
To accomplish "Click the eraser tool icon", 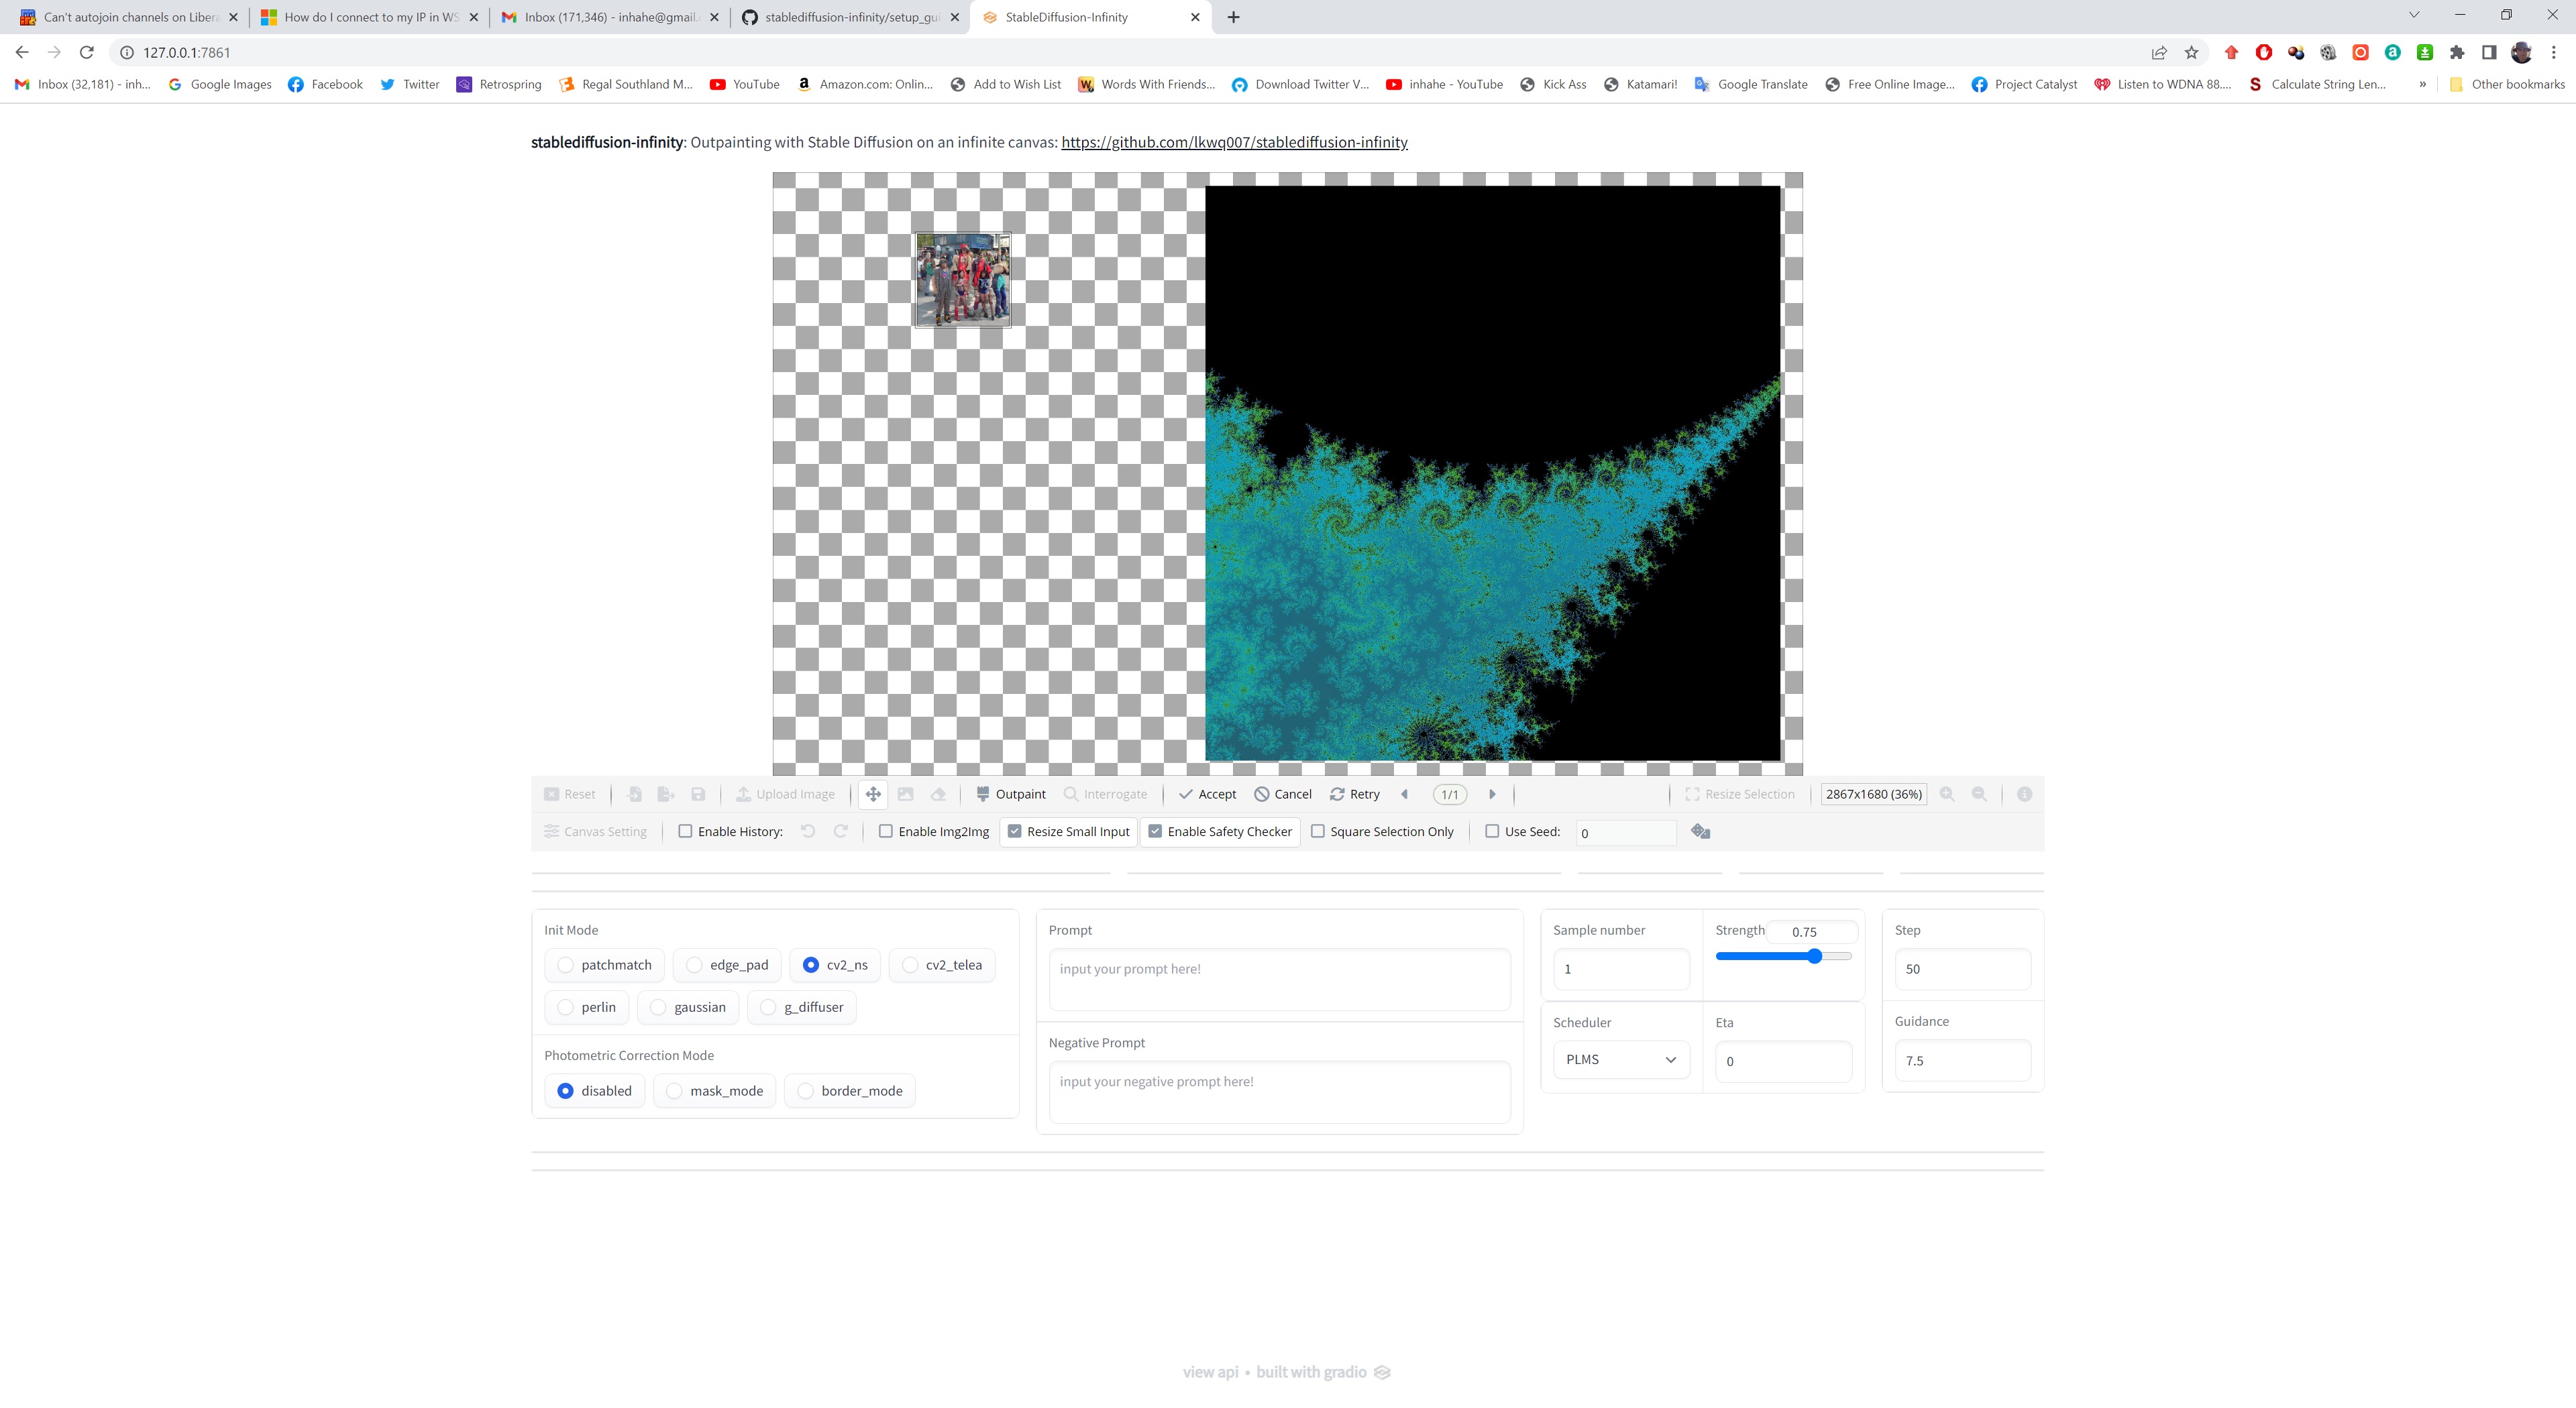I will tap(938, 795).
